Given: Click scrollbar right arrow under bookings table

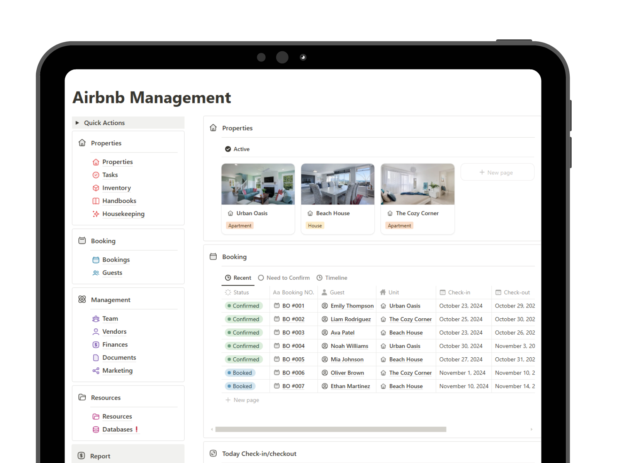Looking at the screenshot, I should (x=531, y=429).
